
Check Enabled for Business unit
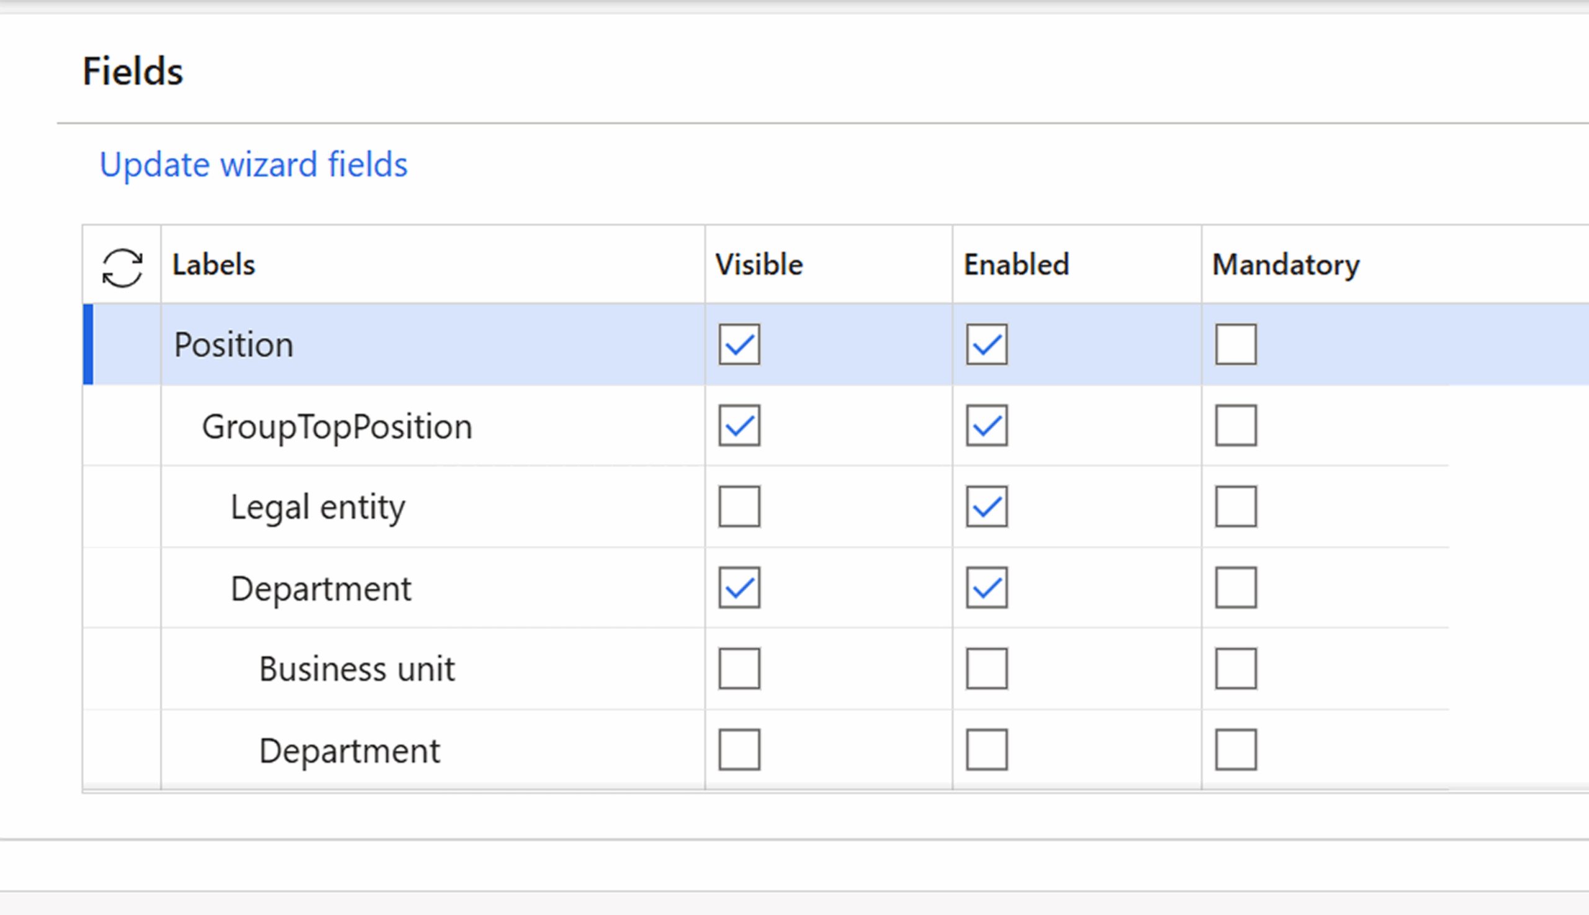click(x=986, y=669)
